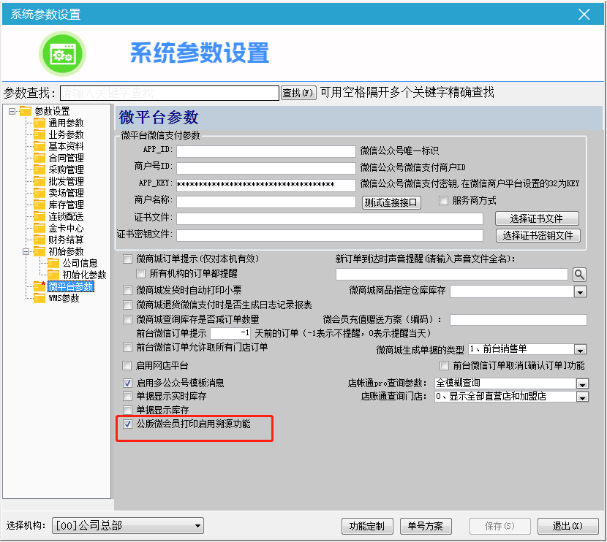Click the 商户号ID input field
This screenshot has height=542, width=607.
266,168
